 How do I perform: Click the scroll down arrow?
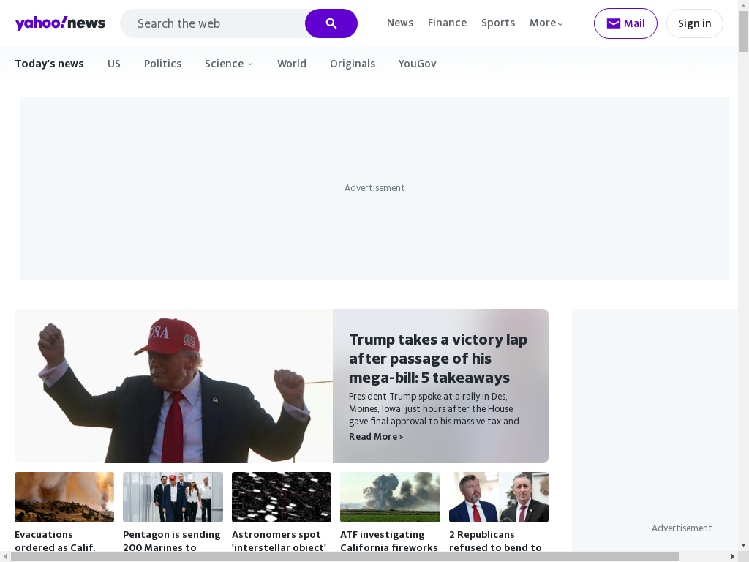pos(743,544)
